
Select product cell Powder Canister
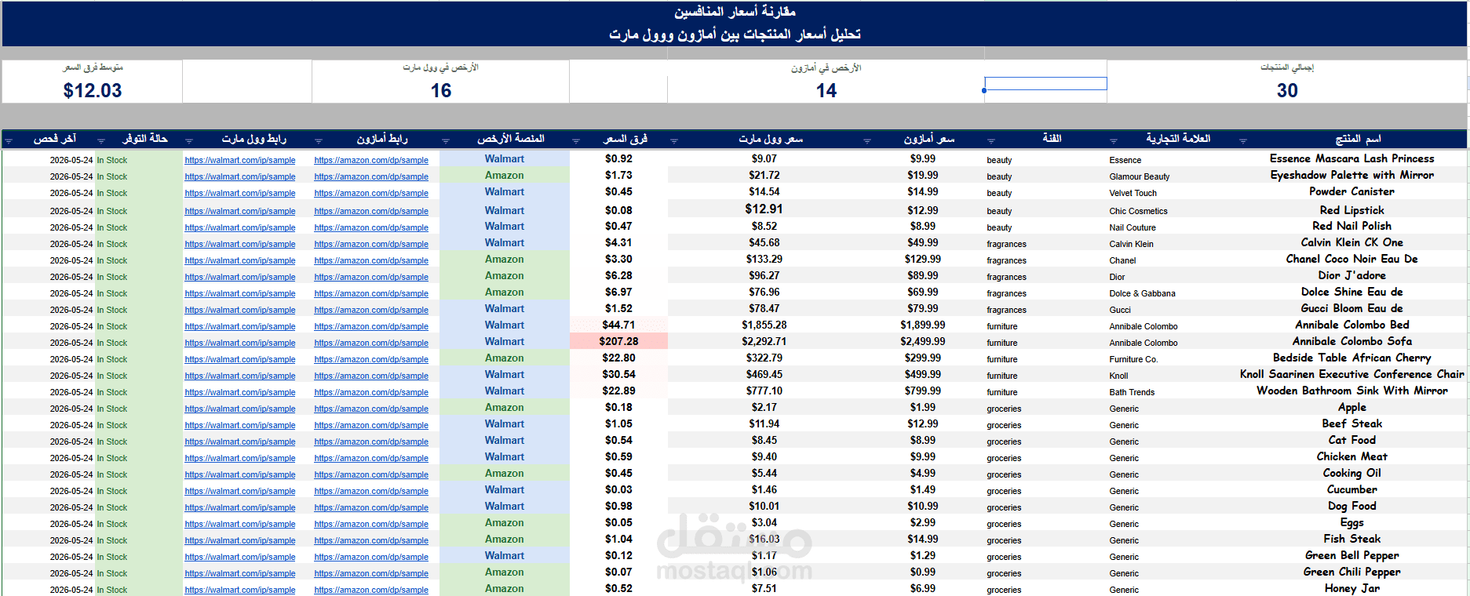tap(1351, 191)
